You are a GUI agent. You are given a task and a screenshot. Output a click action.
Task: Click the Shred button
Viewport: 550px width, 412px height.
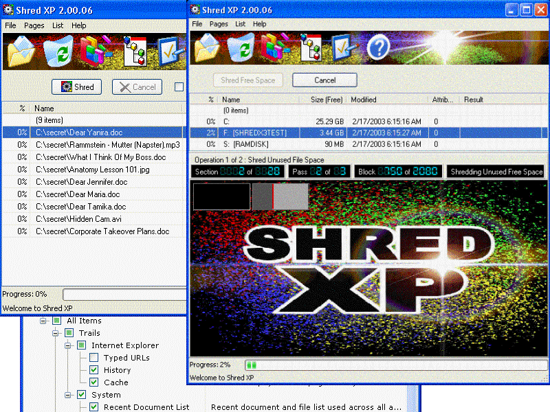pos(76,87)
